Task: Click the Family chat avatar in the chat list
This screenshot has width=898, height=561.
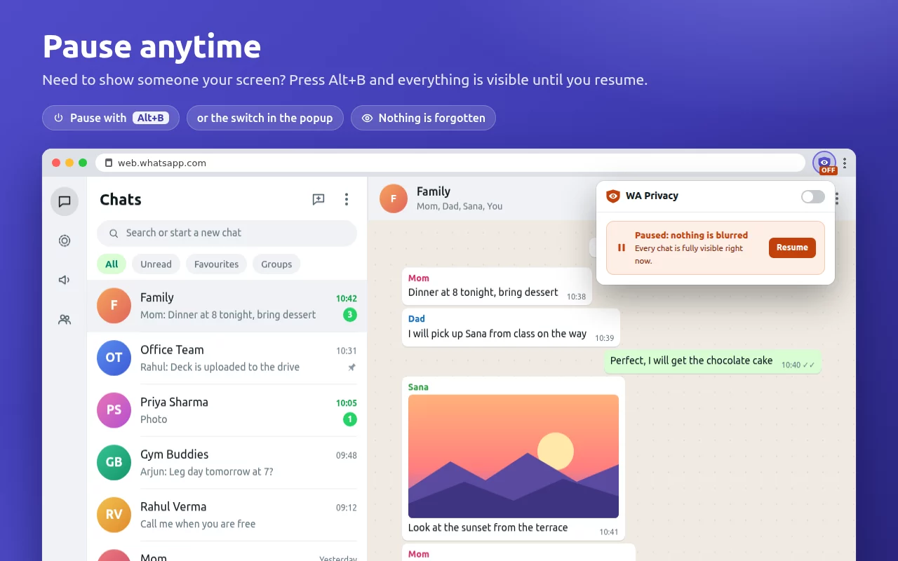Action: 114,306
